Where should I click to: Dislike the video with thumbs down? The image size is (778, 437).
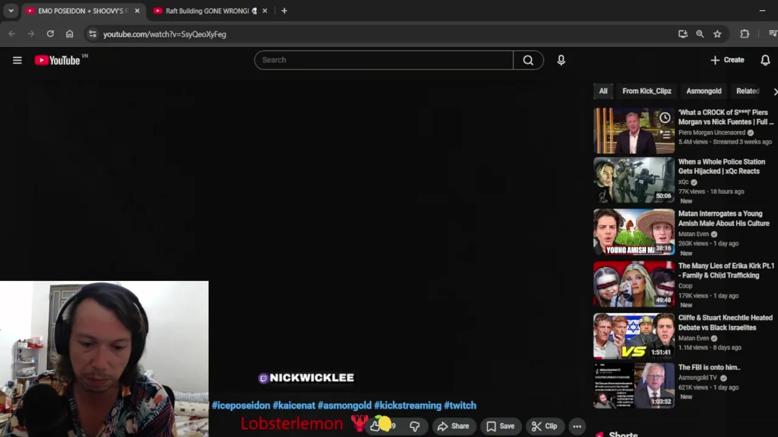(415, 426)
